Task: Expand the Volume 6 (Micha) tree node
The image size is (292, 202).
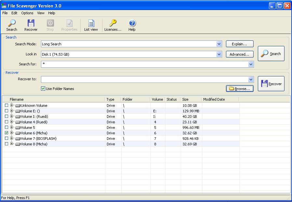Action: pyautogui.click(x=12, y=133)
